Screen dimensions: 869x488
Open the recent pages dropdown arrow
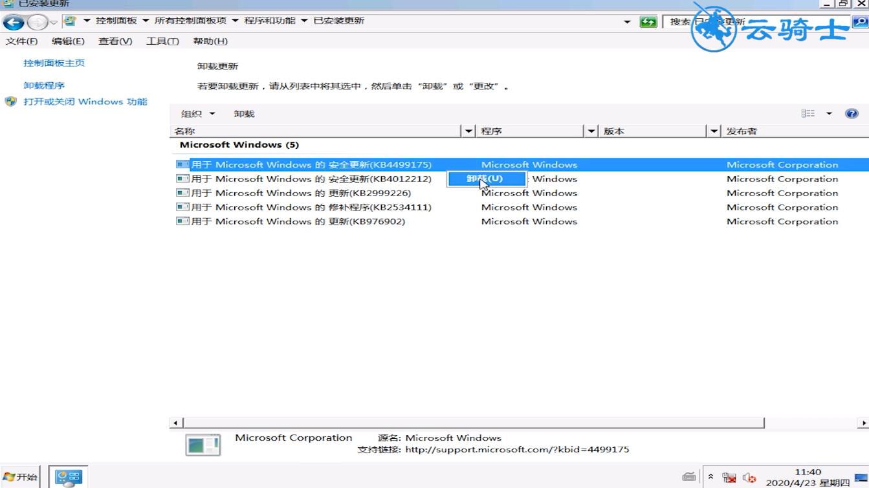[54, 23]
